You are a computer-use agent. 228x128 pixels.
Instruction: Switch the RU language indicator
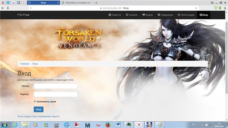pos(194,124)
